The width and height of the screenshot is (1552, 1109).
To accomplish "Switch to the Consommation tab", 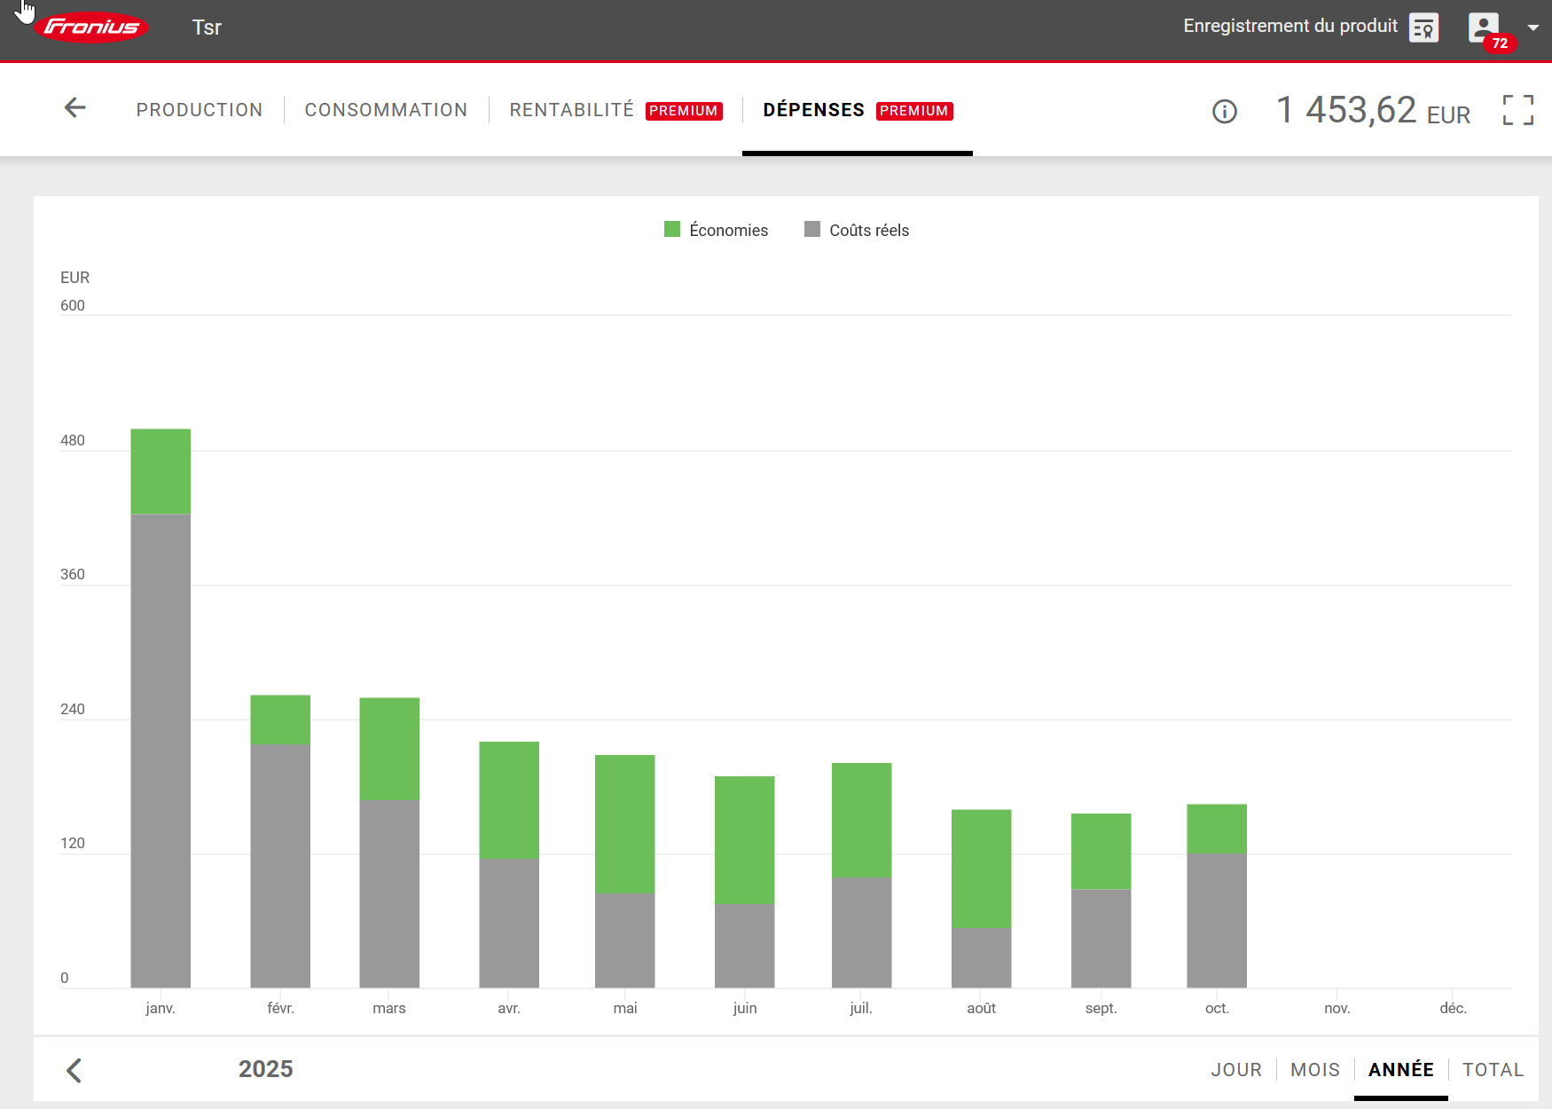I will 386,110.
